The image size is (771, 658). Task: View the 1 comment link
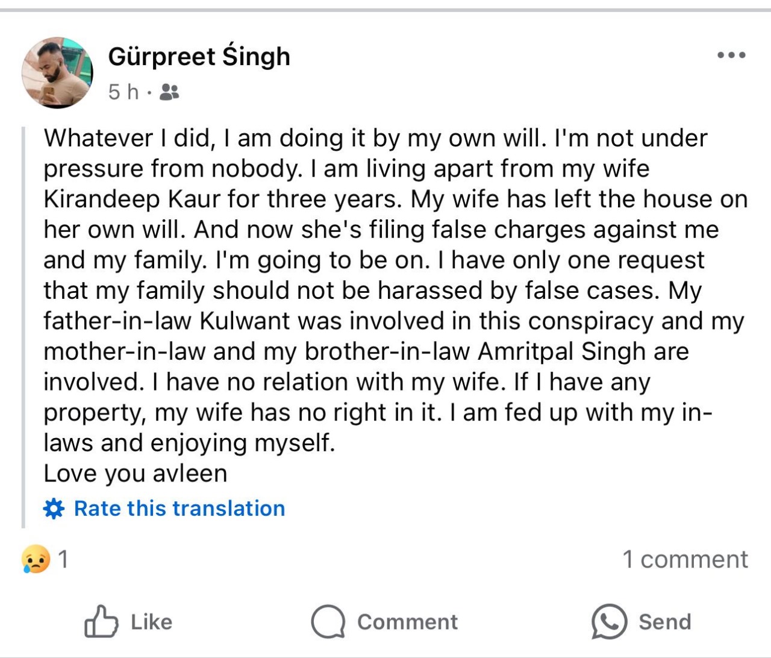pos(685,559)
